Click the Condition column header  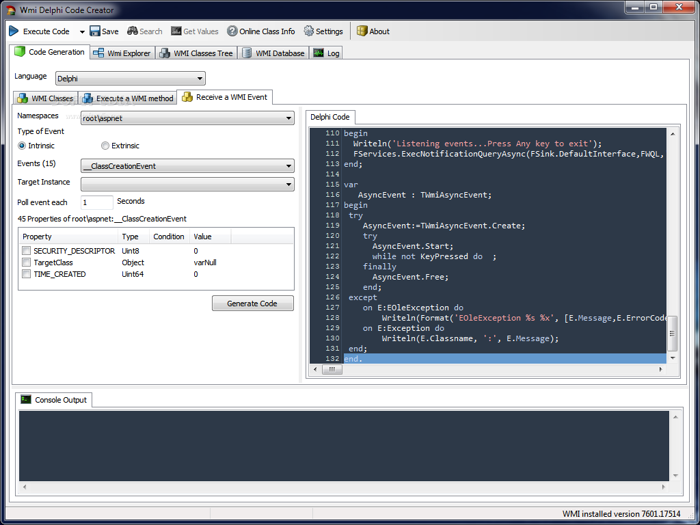[x=169, y=237]
